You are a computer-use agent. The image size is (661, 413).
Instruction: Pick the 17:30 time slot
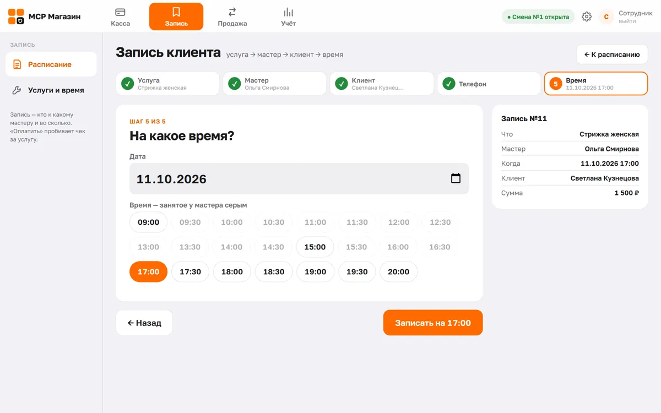(190, 272)
